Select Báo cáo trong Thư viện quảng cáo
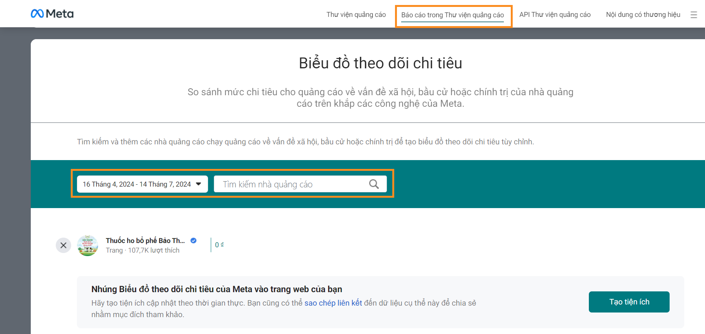The image size is (705, 334). click(453, 15)
